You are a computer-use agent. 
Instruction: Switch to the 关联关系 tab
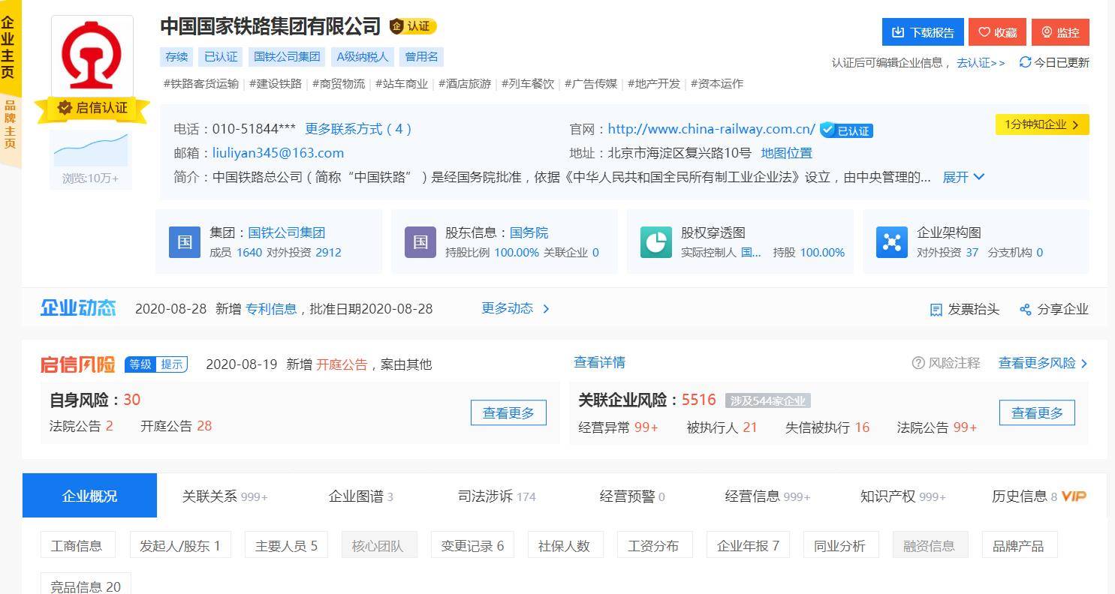click(225, 496)
